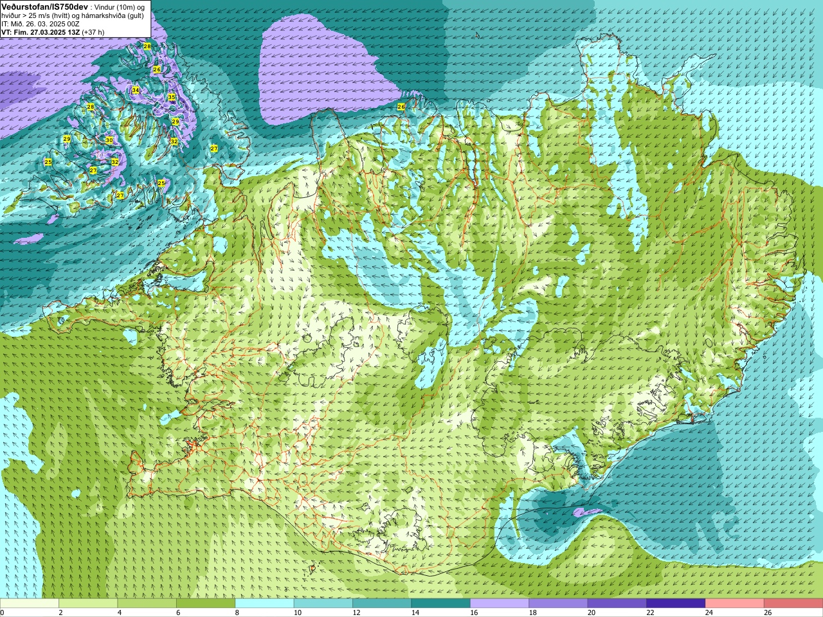
Task: Click the legend tick value 8
Action: coord(237,613)
